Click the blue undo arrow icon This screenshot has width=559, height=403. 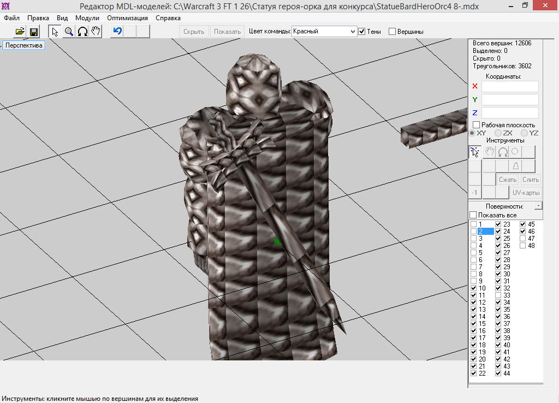pos(117,32)
